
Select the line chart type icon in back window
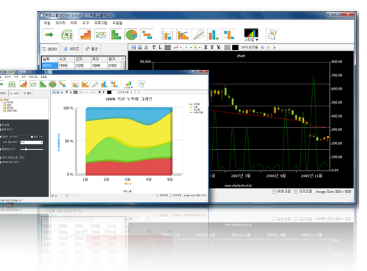101,35
